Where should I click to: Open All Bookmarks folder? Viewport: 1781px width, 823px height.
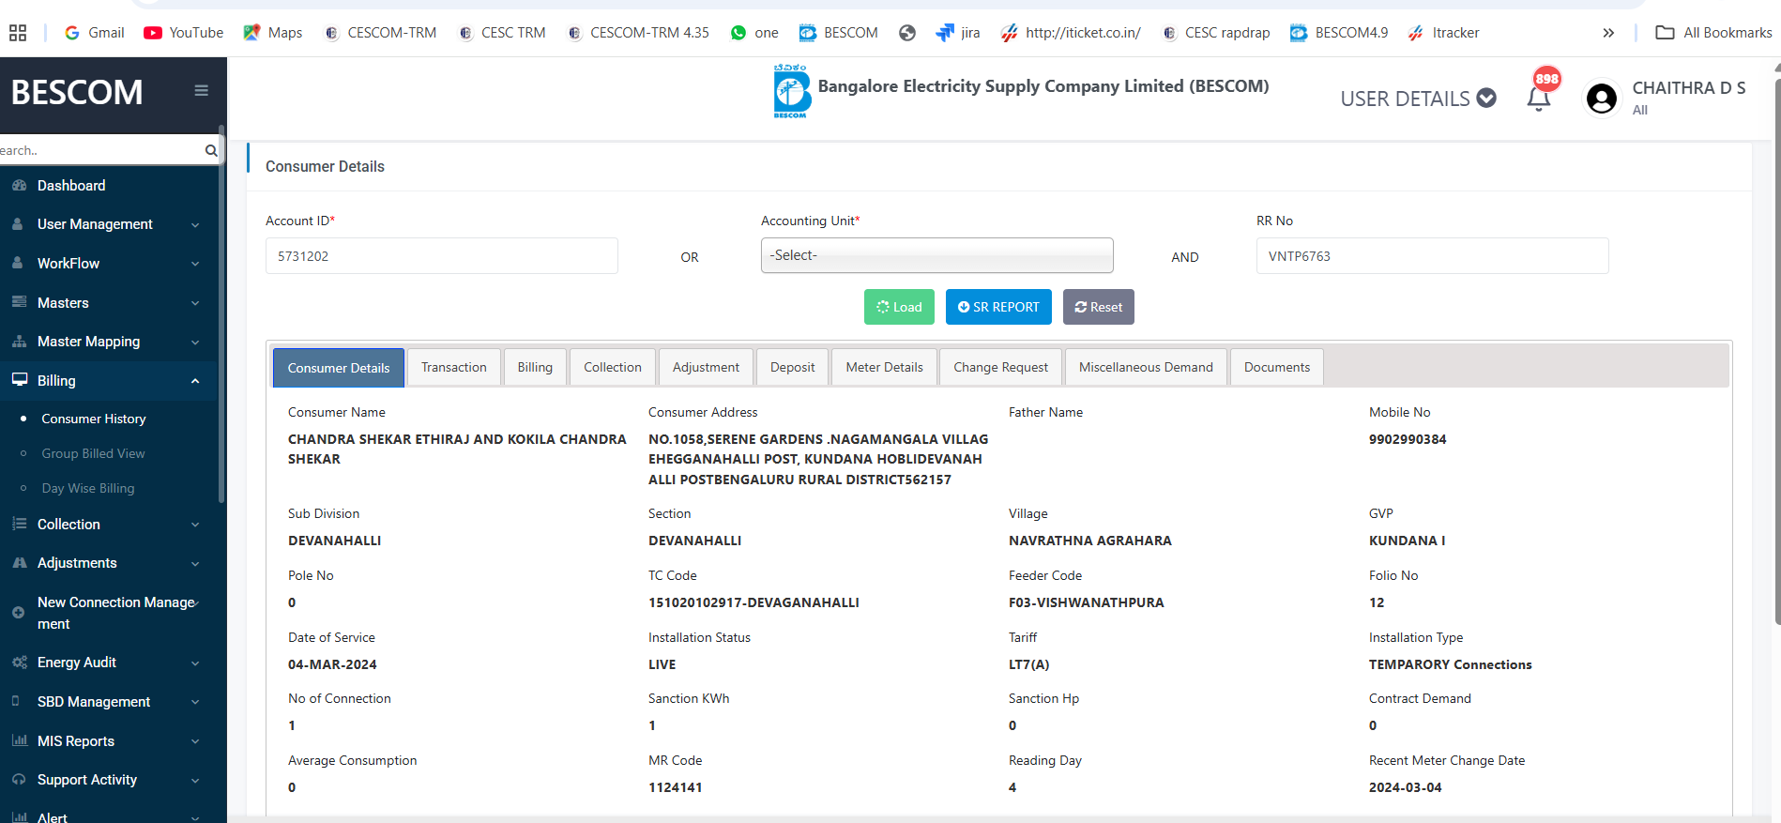click(1713, 33)
